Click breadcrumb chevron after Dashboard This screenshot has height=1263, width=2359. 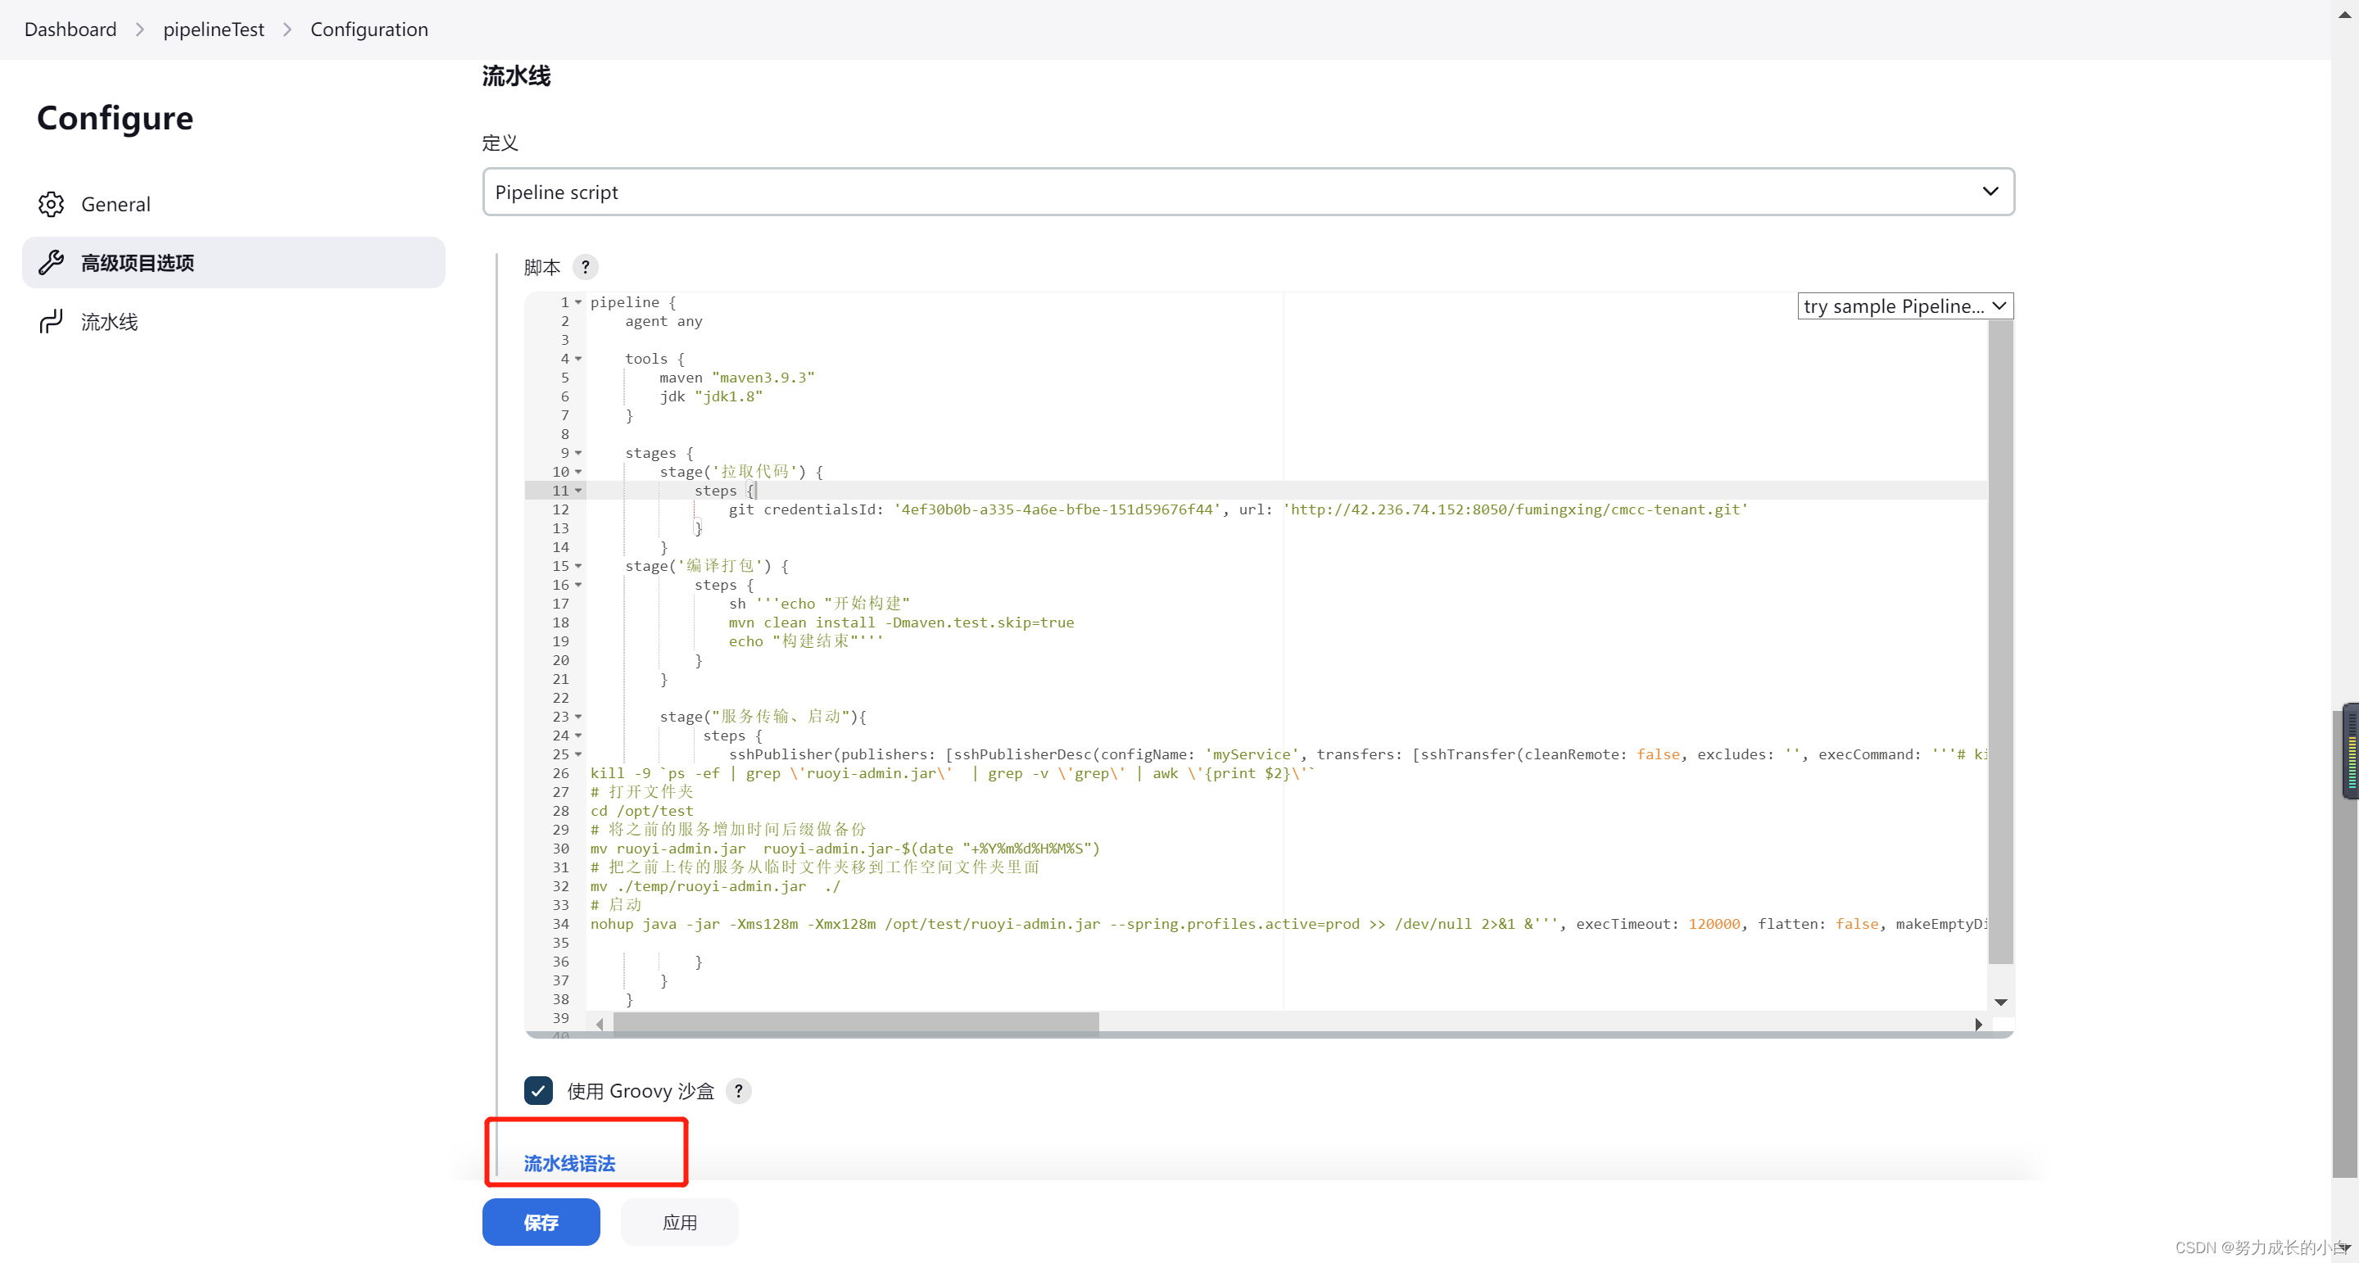(140, 29)
